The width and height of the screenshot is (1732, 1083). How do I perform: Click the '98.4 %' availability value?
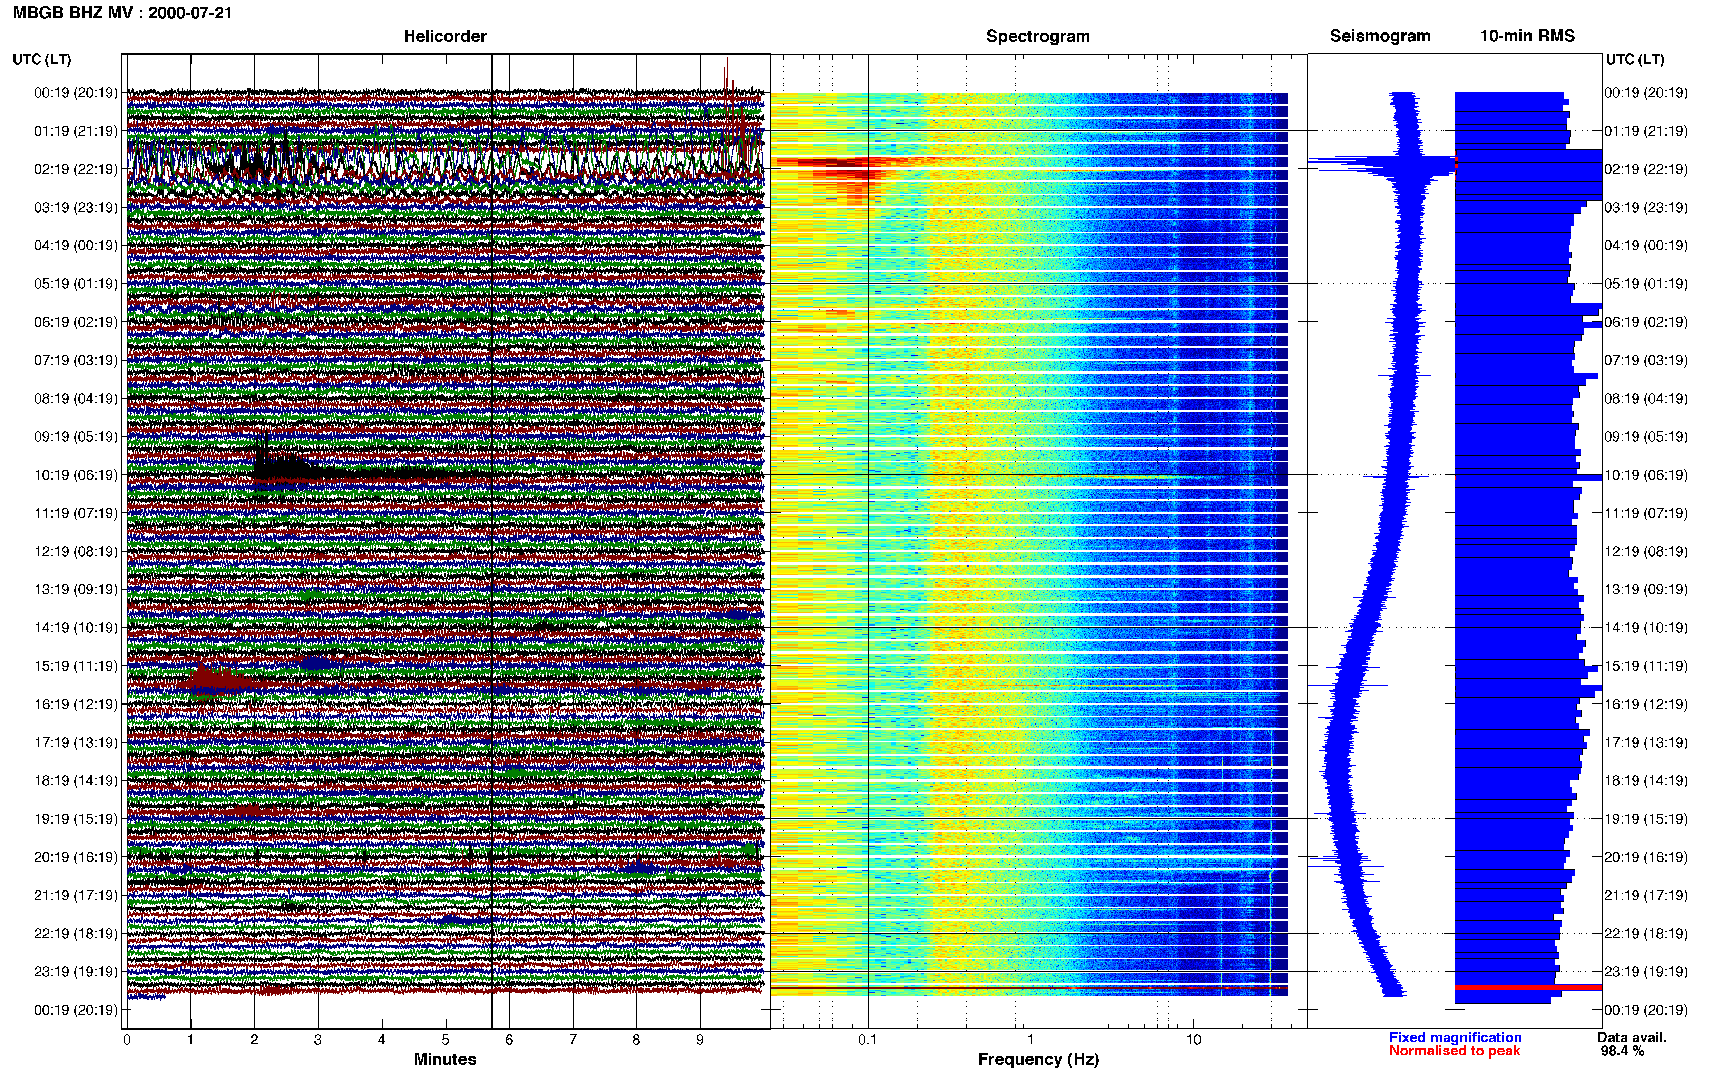pyautogui.click(x=1622, y=1051)
